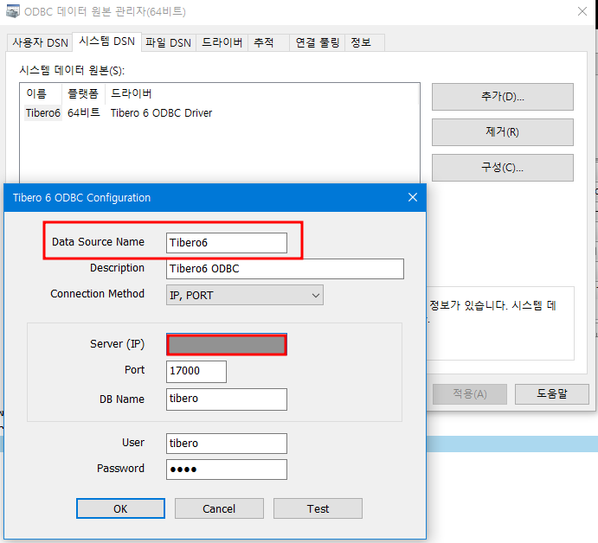The height and width of the screenshot is (543, 598).
Task: Select the 시스템 DSN tab
Action: click(x=106, y=42)
